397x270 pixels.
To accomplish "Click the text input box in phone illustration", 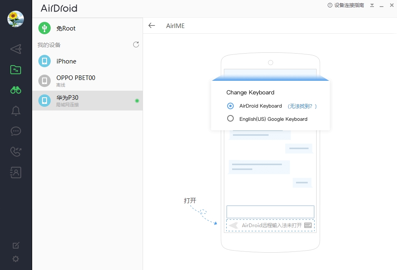I will 270,212.
